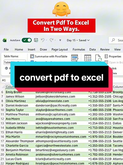
Task: Click the Save icon in title bar
Action: point(36,40)
